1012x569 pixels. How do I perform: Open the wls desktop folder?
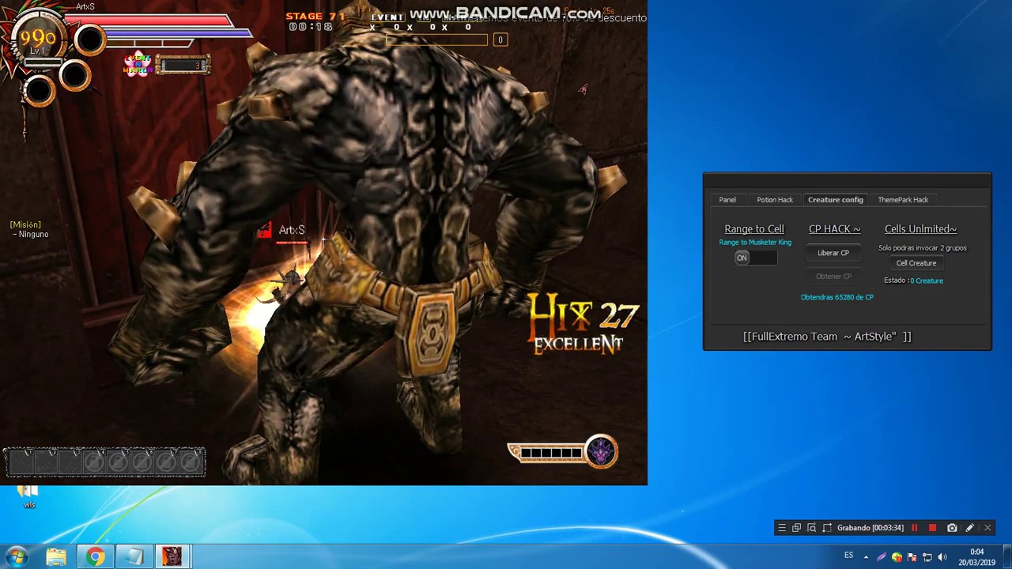(29, 496)
